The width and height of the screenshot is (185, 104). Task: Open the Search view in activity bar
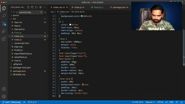[x=4, y=16]
